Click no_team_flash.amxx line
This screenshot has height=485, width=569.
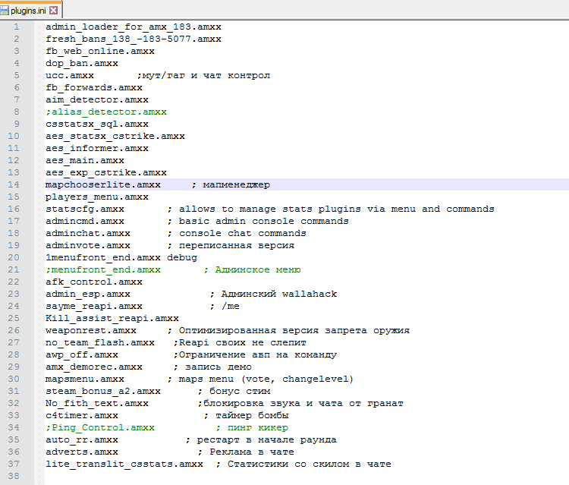tap(100, 343)
